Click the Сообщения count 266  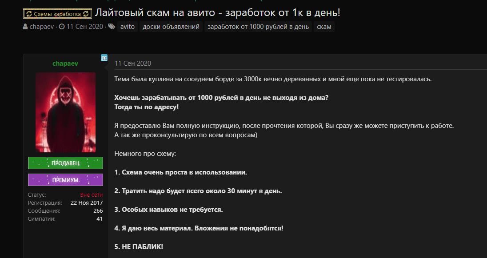coord(98,211)
